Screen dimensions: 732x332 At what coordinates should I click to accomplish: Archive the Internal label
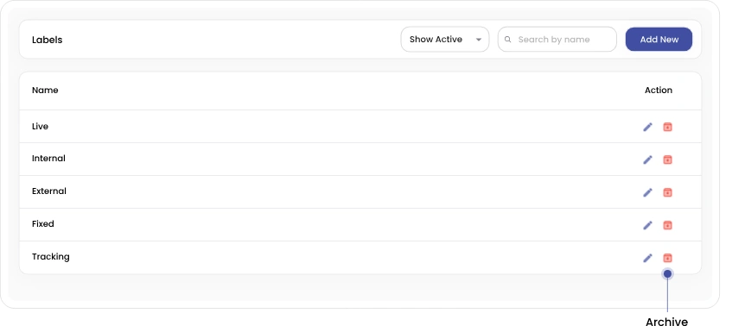(x=667, y=160)
